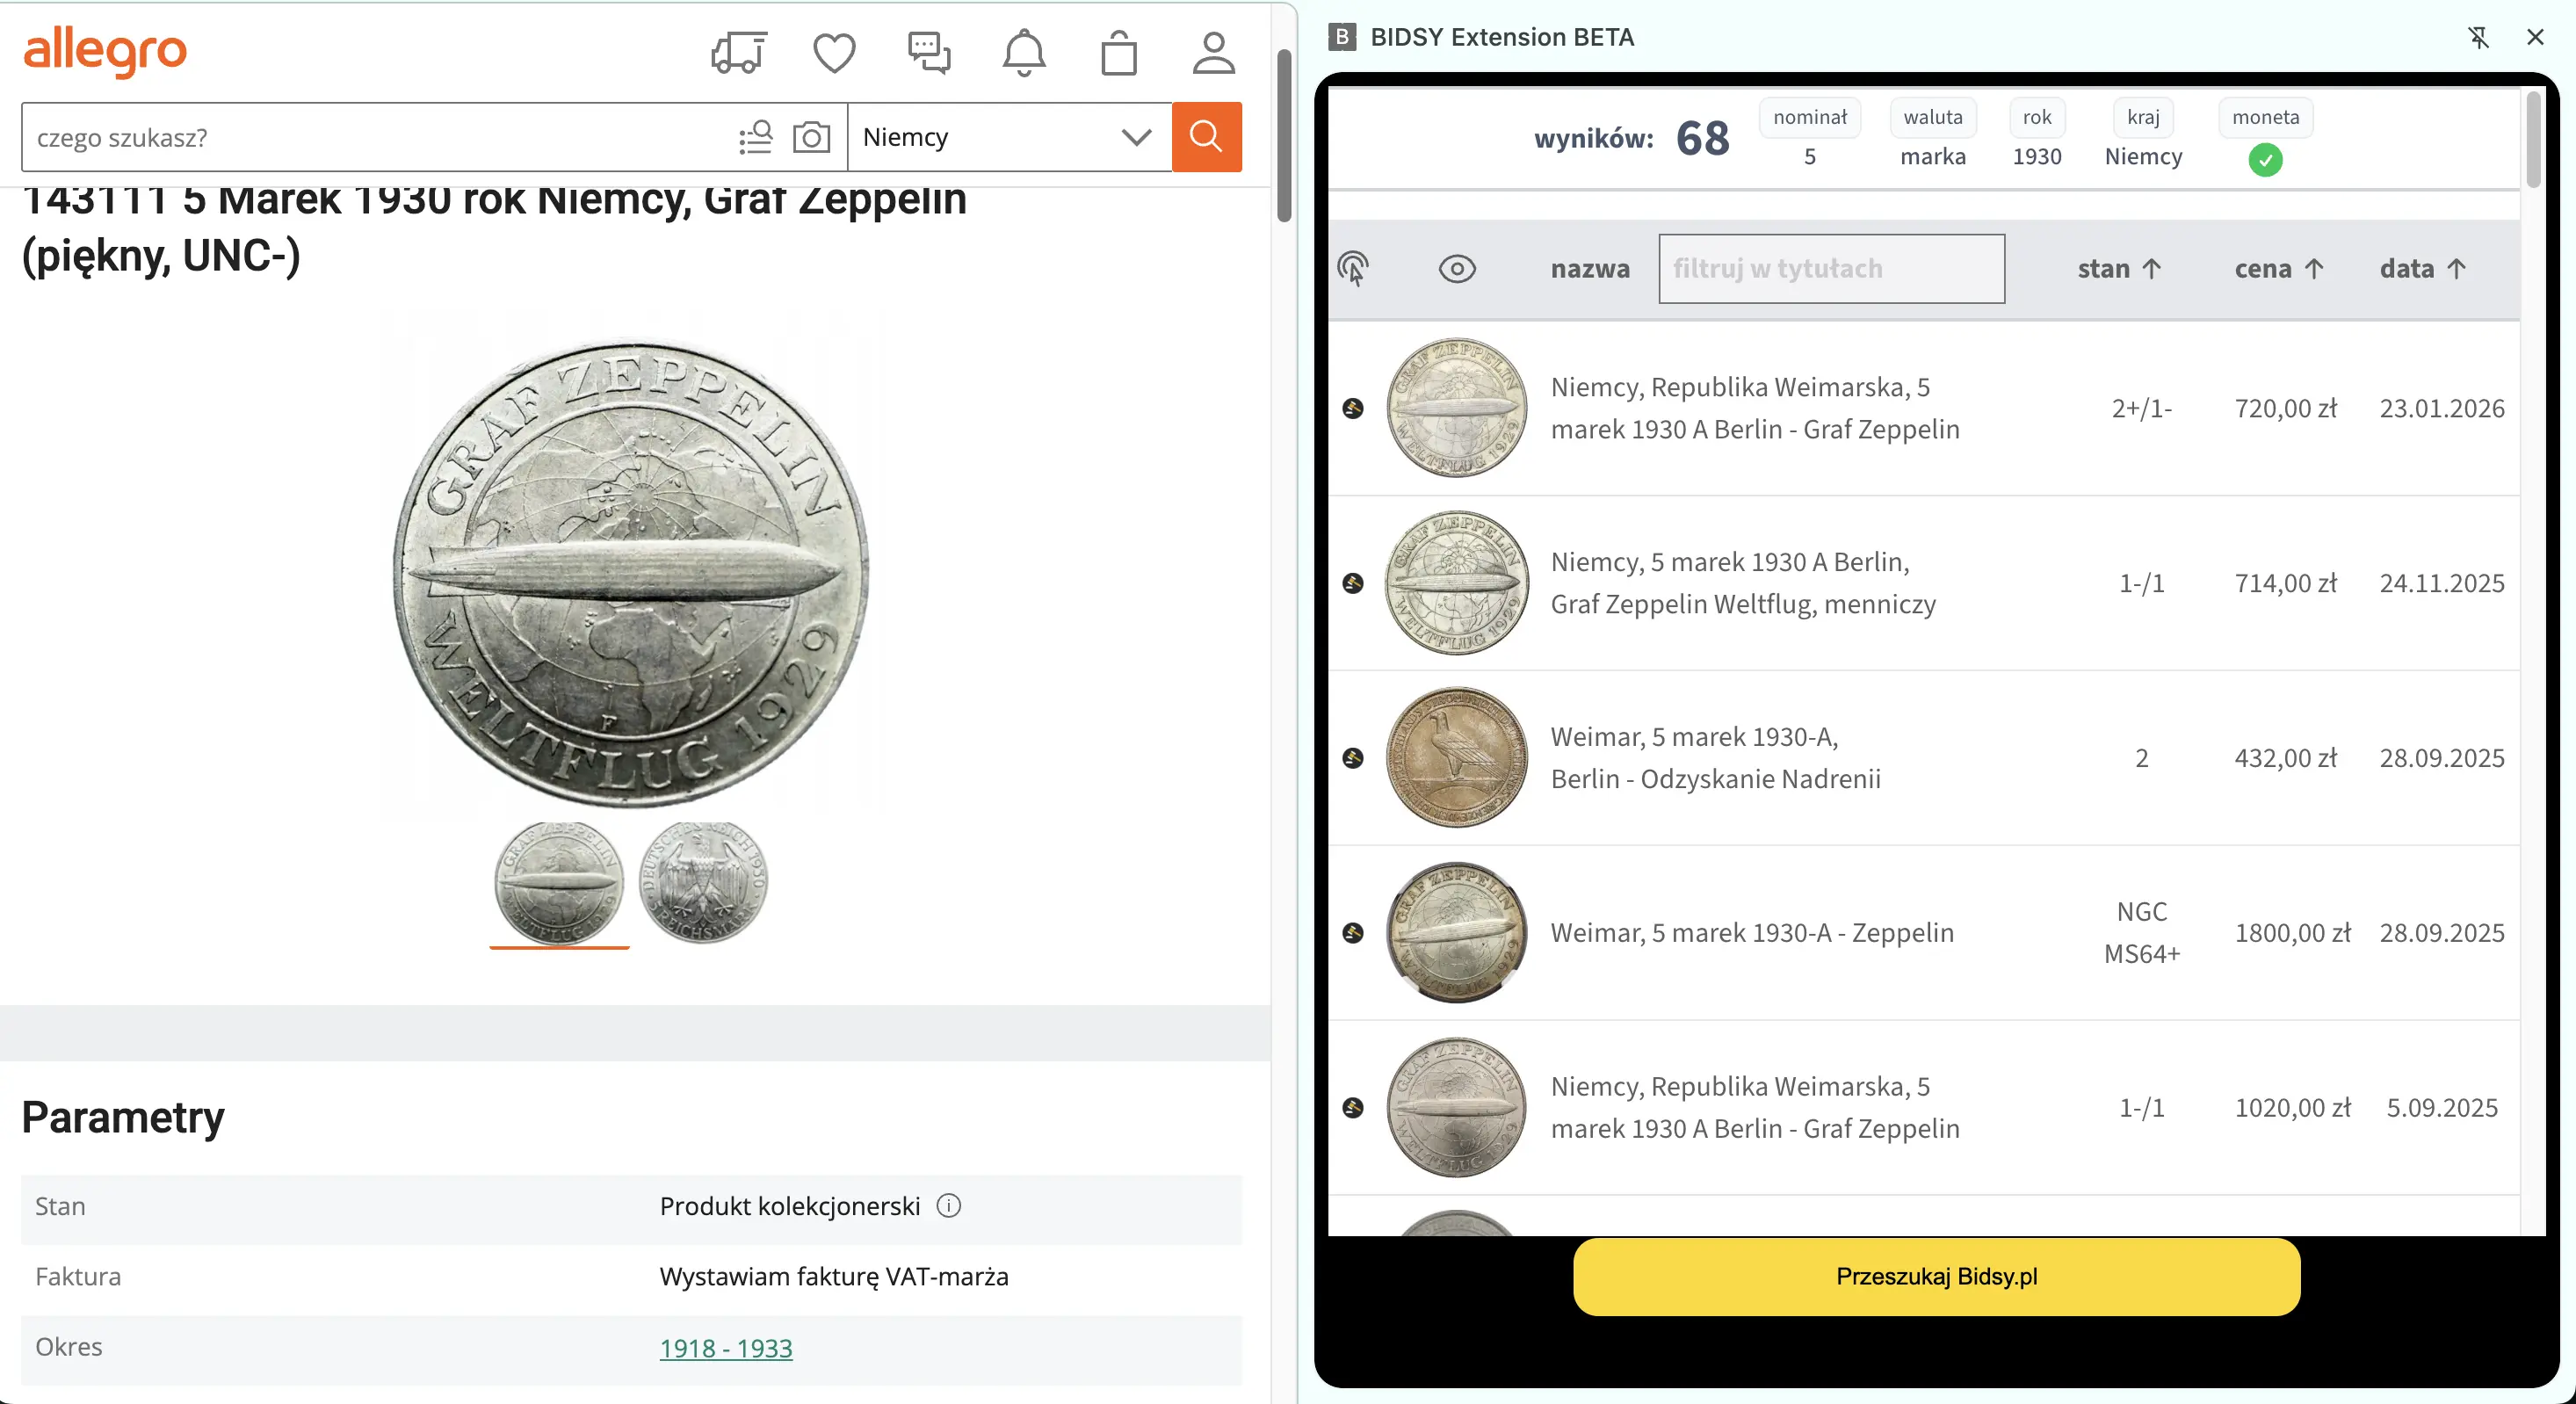Viewport: 2576px width, 1404px height.
Task: Toggle the eye visibility icon in results header
Action: click(1456, 269)
